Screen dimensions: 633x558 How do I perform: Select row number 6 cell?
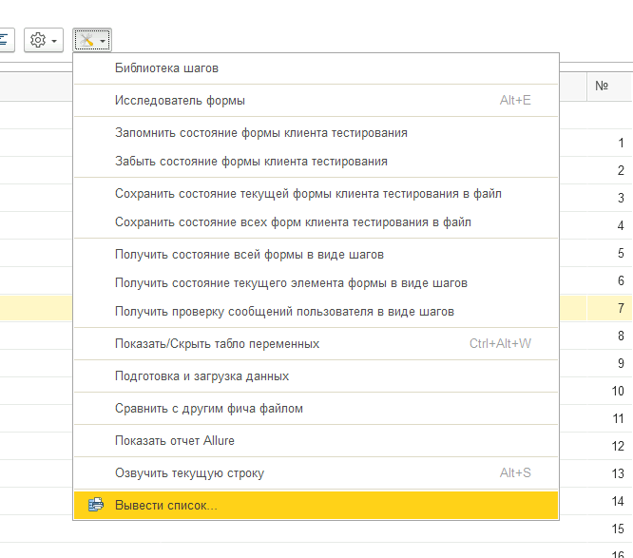pos(609,280)
